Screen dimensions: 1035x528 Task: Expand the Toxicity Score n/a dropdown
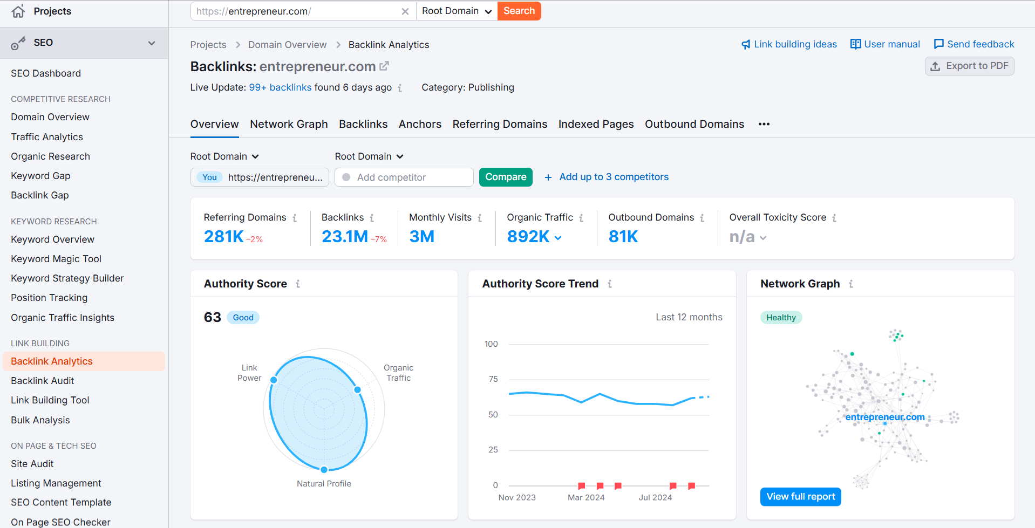coord(763,238)
